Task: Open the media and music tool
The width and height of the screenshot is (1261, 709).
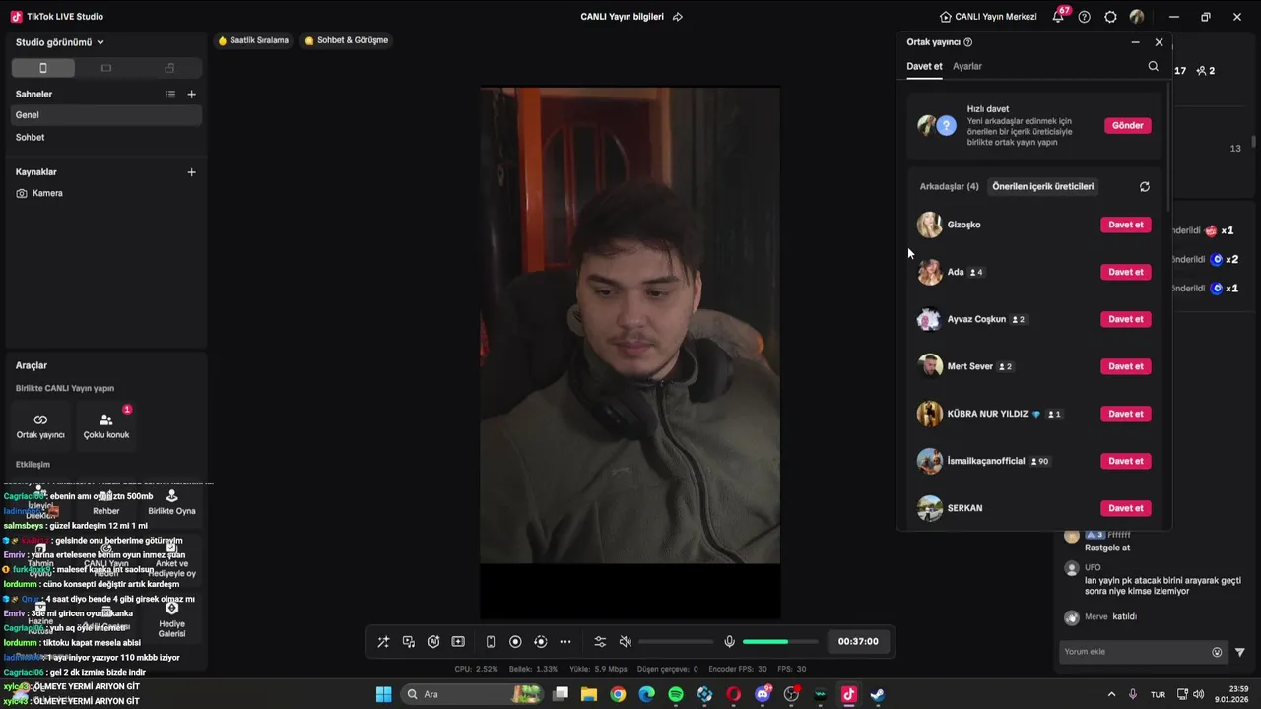Action: click(409, 642)
